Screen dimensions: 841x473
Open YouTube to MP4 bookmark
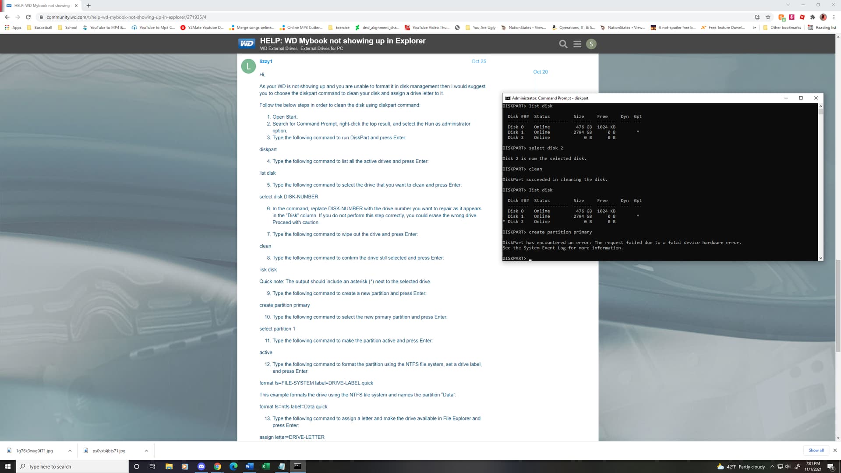point(104,28)
